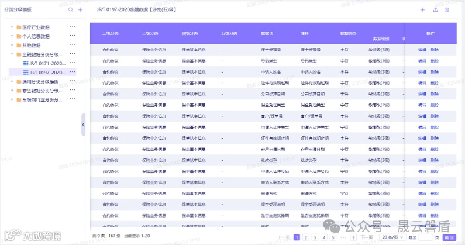The height and width of the screenshot is (245, 465).
Task: Click 编辑 for the 申请人姓名 row
Action: pos(422,72)
